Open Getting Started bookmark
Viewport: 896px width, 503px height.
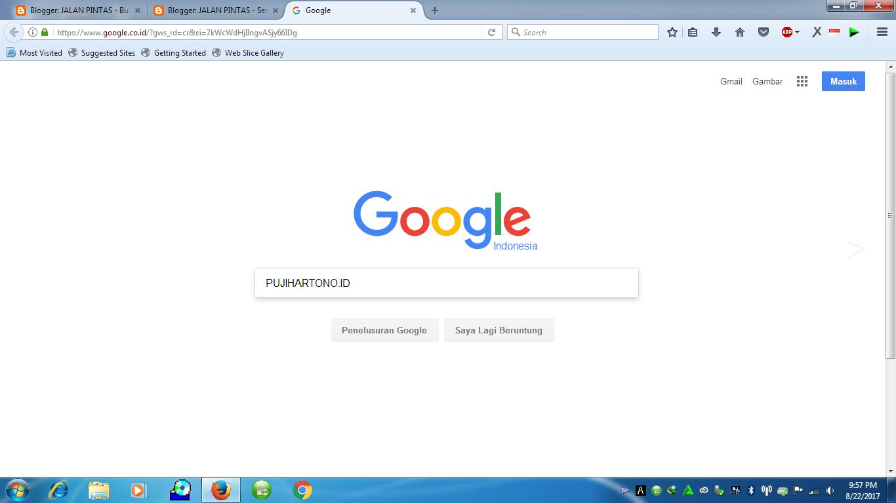point(173,53)
